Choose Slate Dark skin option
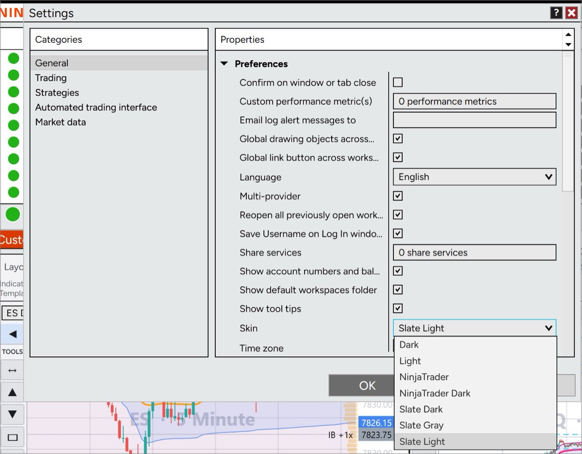Viewport: 582px width, 454px height. (x=475, y=409)
